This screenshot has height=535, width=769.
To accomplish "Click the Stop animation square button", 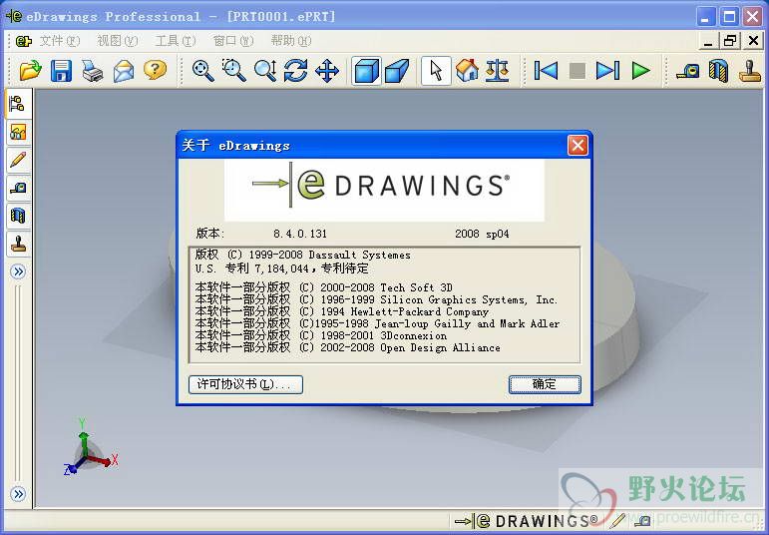I will point(577,71).
